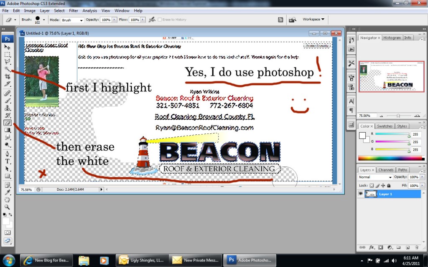Pick the Clone Stamp tool
Screen dimensions: 428x267
[8, 108]
